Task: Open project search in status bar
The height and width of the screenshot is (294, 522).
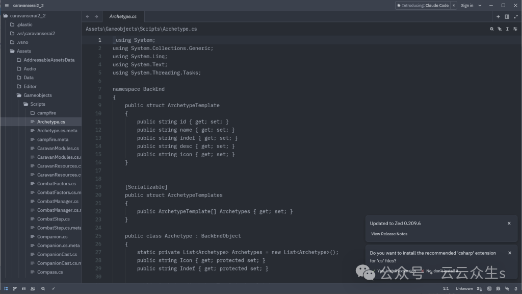Action: pos(43,289)
